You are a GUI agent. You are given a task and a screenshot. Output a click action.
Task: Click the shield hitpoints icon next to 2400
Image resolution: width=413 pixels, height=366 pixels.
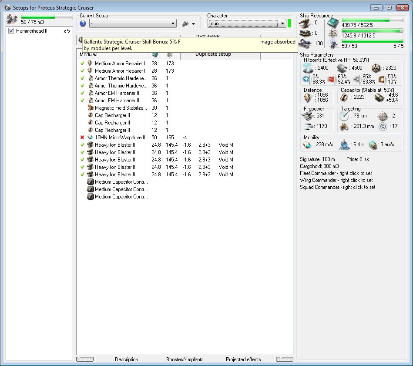click(x=308, y=68)
